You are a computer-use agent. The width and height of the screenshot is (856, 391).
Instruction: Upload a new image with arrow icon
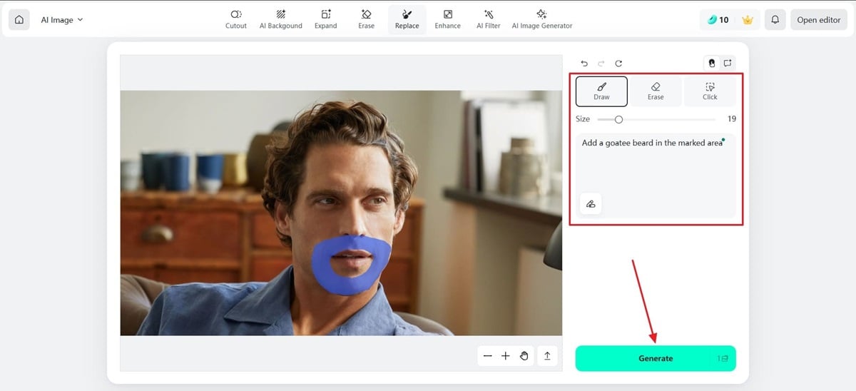(547, 355)
